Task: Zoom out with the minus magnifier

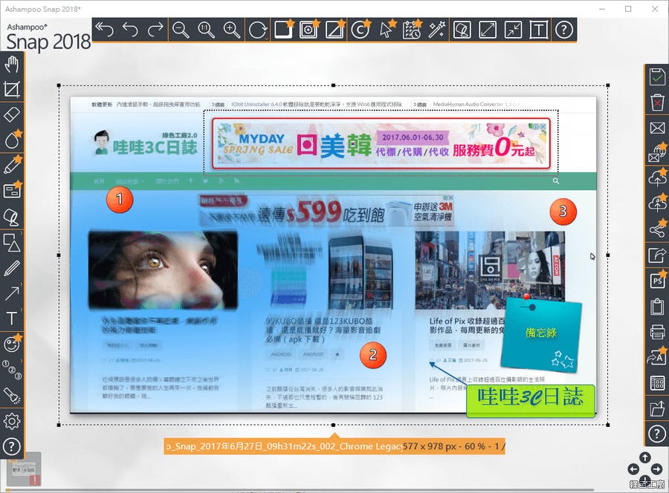Action: (x=181, y=30)
